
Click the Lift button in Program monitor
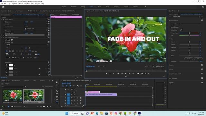coord(138,73)
